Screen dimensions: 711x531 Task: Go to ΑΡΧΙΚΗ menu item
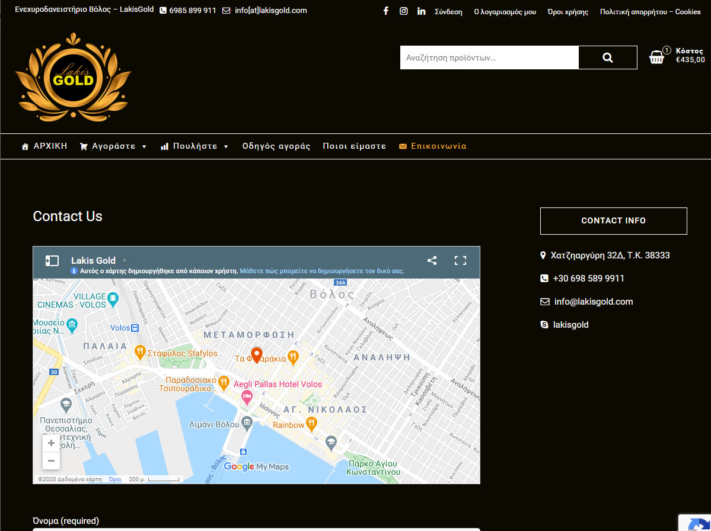[50, 146]
